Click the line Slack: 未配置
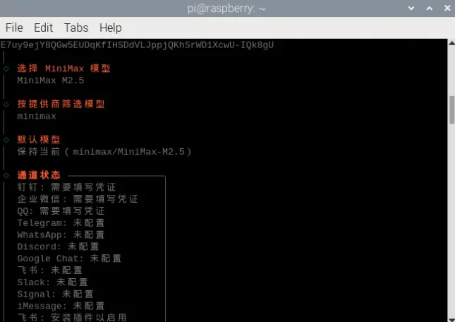The height and width of the screenshot is (322, 455). pos(52,282)
